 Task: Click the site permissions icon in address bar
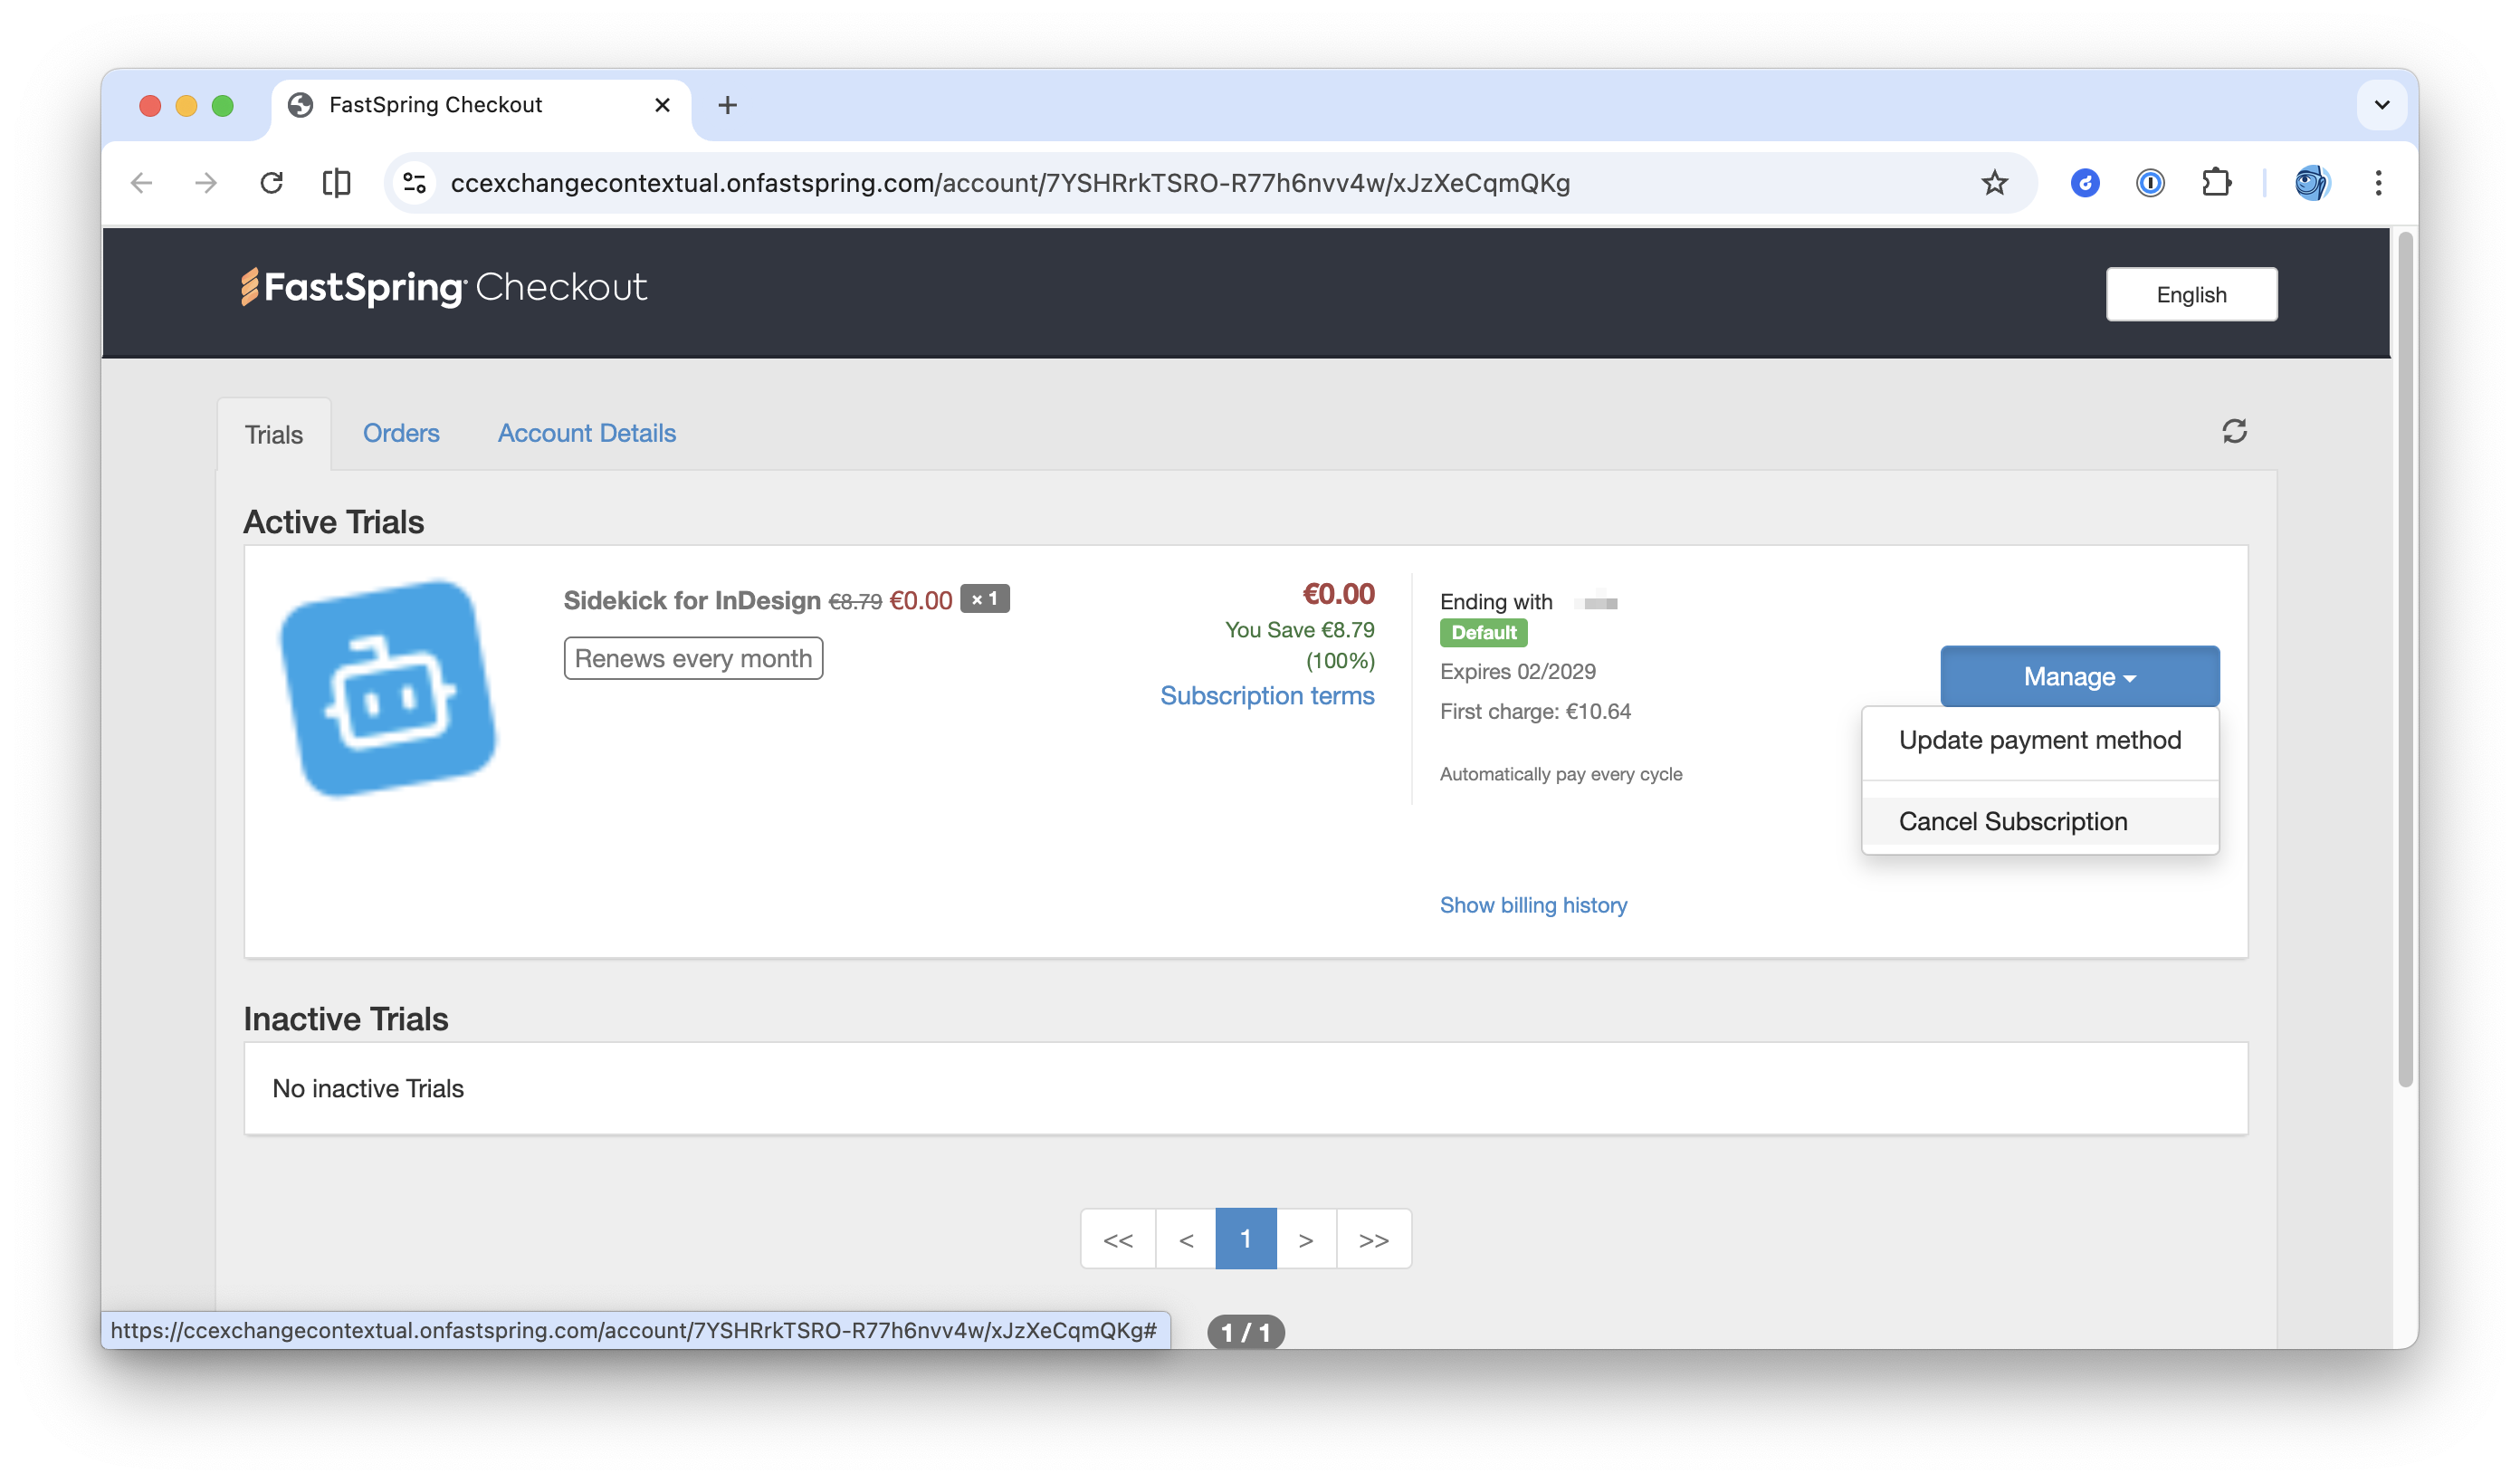coord(414,183)
